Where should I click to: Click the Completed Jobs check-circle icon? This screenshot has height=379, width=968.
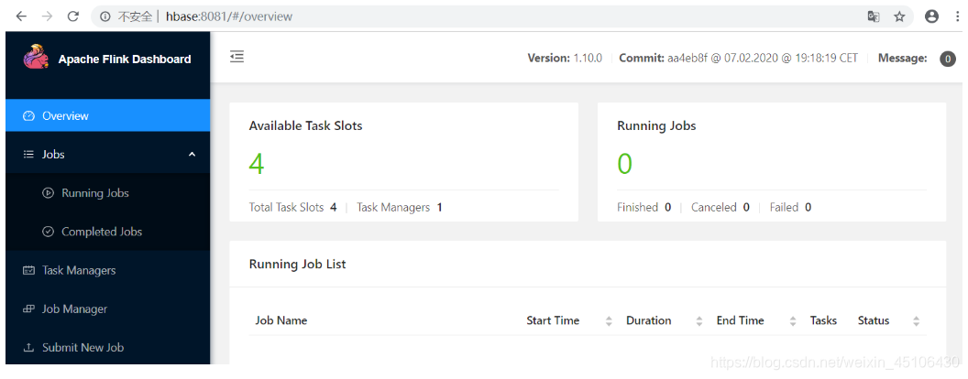[48, 232]
